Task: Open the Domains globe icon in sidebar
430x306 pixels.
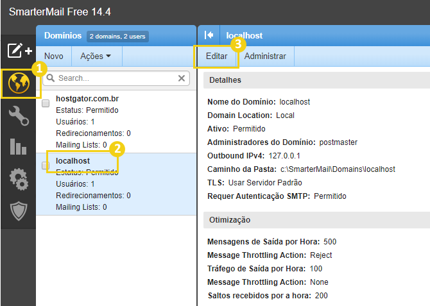Action: tap(19, 83)
